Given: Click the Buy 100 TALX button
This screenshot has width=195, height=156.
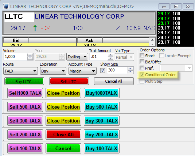Looking at the screenshot, I should pos(101,148).
